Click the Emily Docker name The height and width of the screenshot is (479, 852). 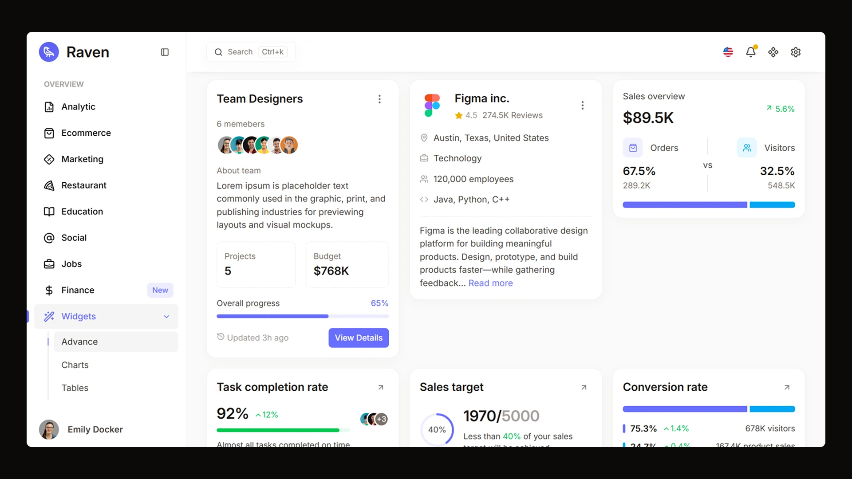pyautogui.click(x=95, y=429)
